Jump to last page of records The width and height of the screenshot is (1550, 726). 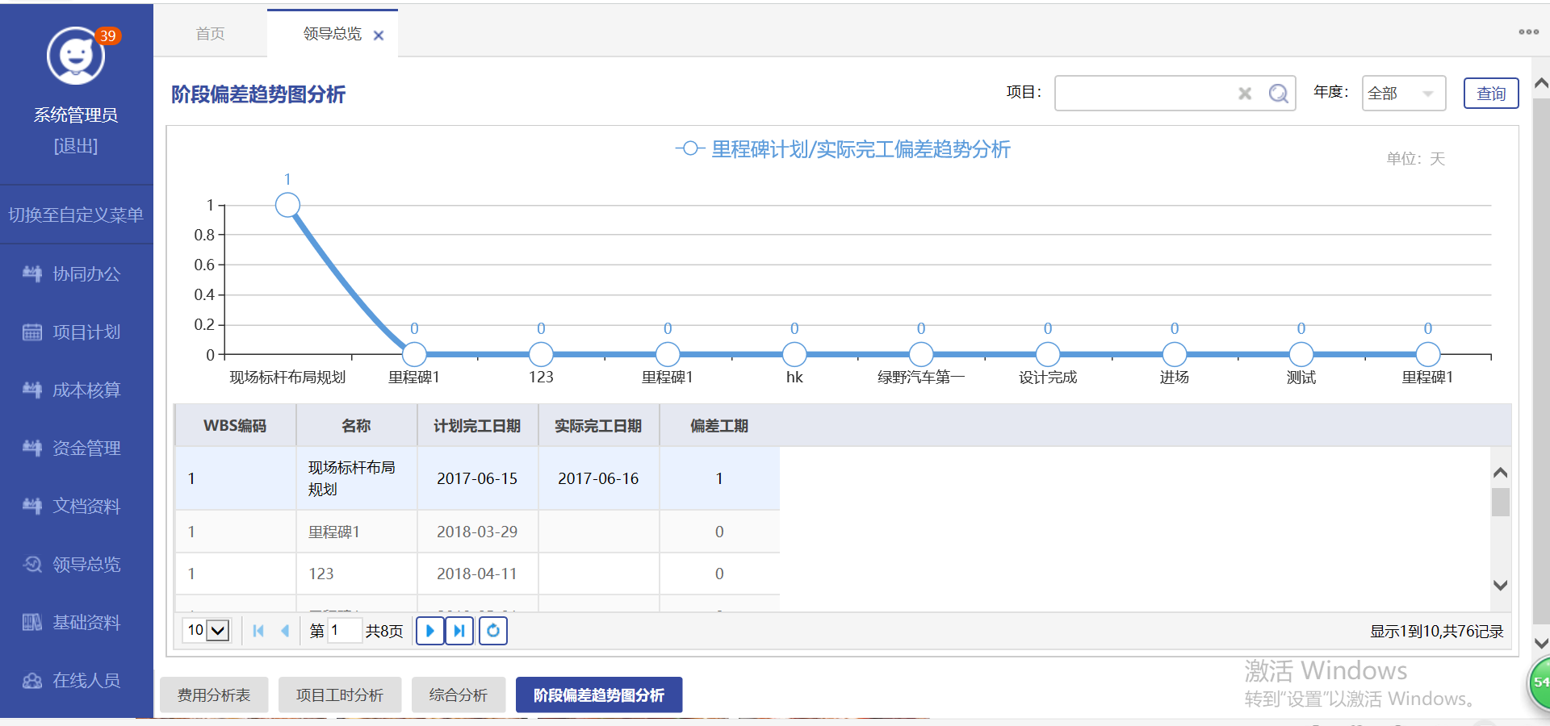click(x=459, y=631)
